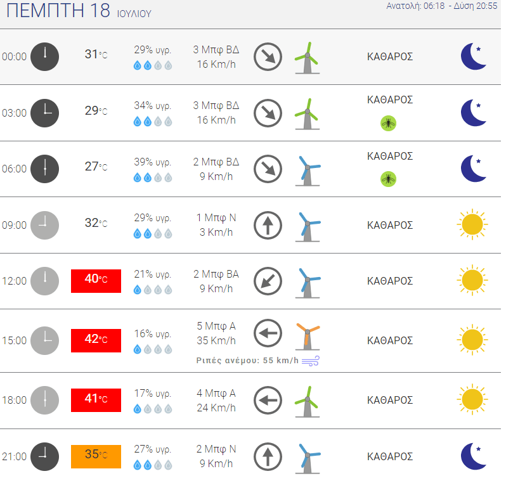This screenshot has width=506, height=483.
Task: Click the southwest wind arrow at 12:00
Action: [x=268, y=281]
